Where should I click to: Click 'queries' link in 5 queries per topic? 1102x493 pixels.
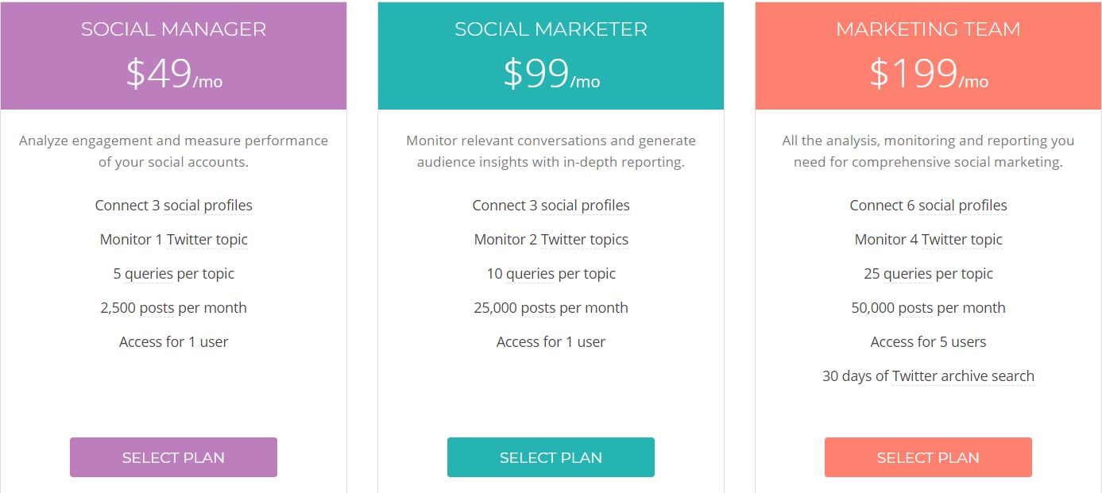[x=149, y=274]
